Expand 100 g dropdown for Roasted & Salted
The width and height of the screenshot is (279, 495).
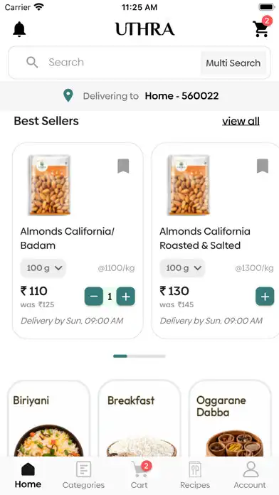click(x=182, y=268)
